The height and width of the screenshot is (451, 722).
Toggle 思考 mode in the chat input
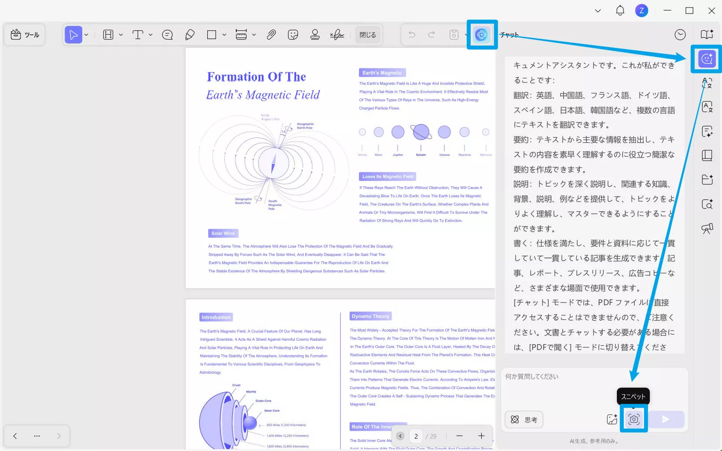point(524,419)
